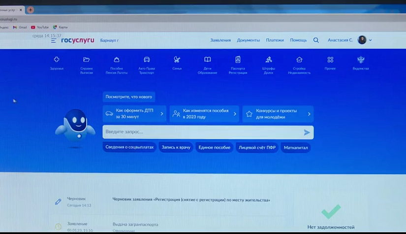Open the Справки Выписки folder icon

tap(87, 60)
